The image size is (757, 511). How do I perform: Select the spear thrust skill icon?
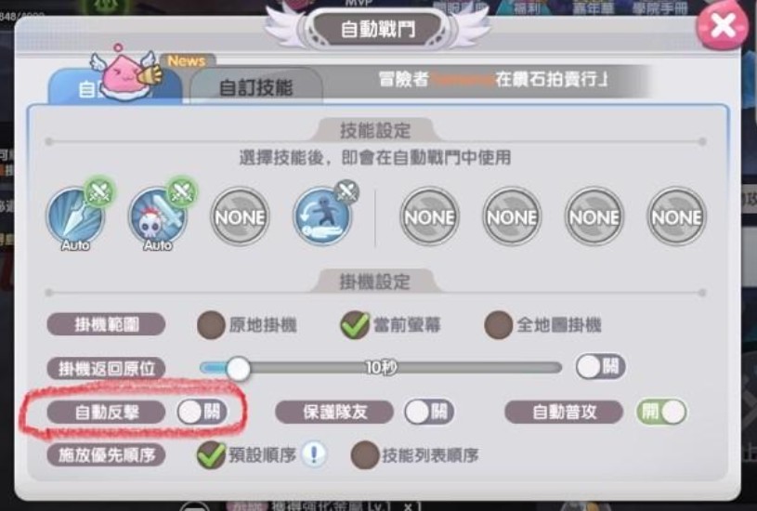point(75,216)
